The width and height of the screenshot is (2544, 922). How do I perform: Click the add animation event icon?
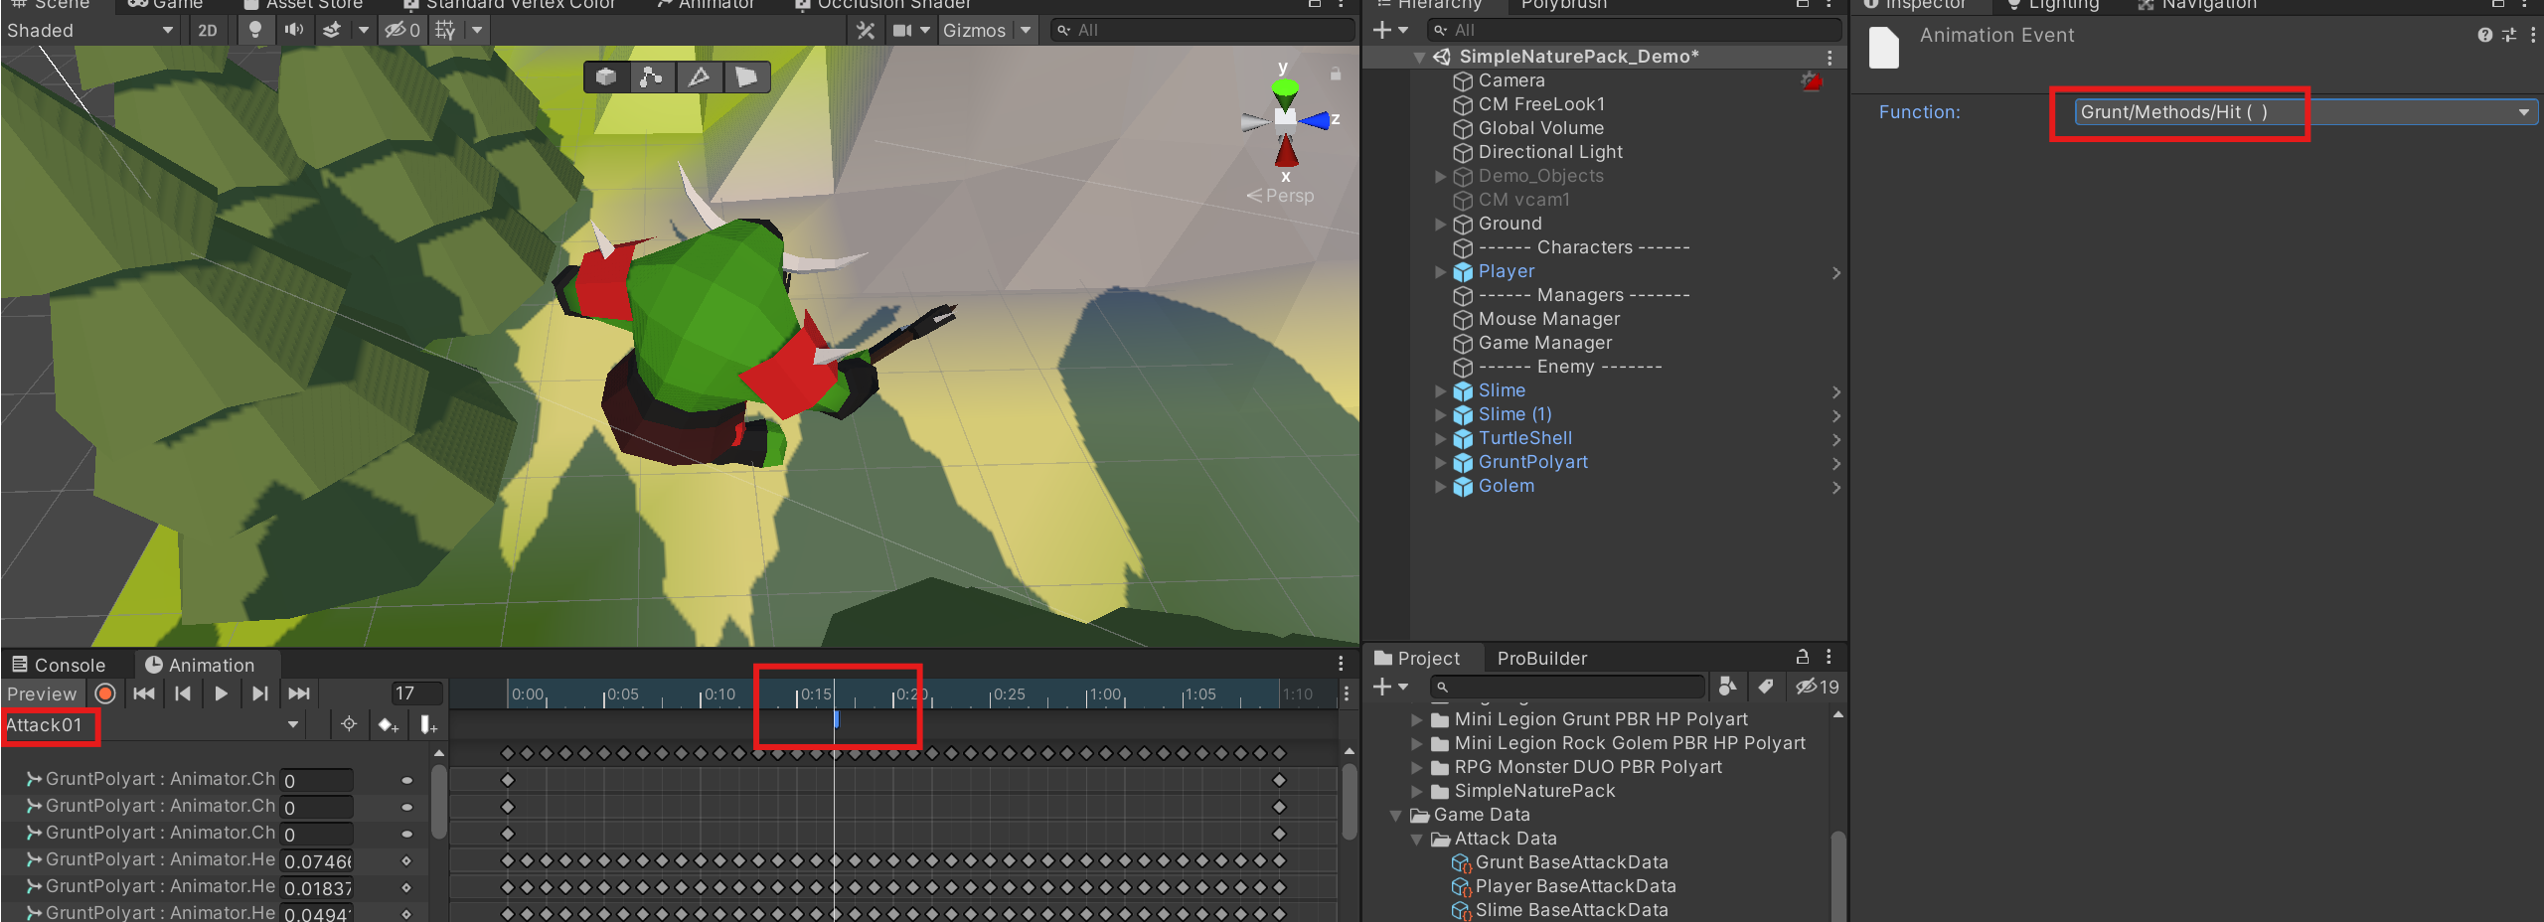(428, 725)
